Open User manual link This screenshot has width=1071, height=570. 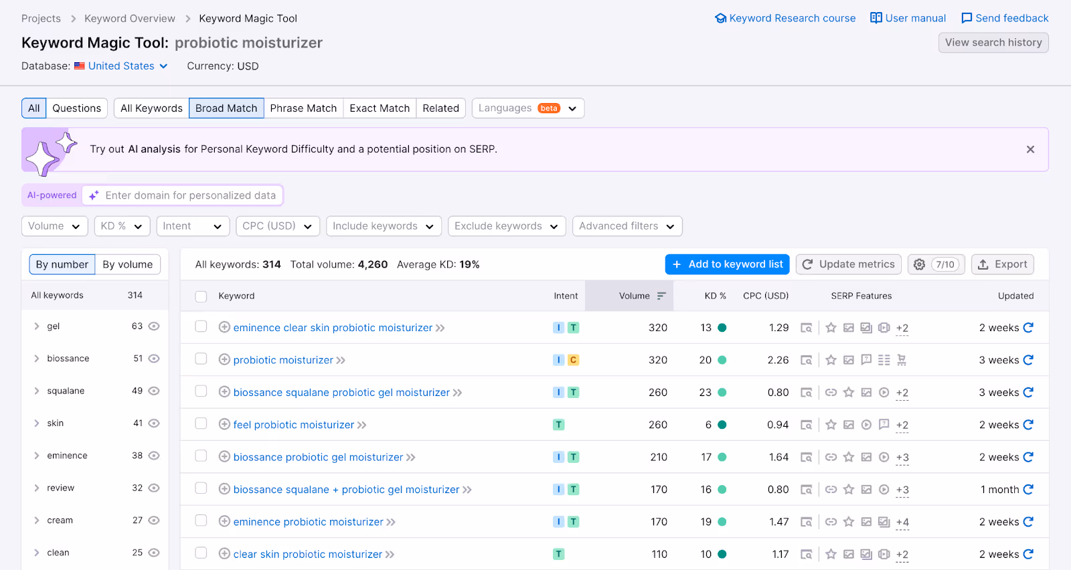click(908, 18)
